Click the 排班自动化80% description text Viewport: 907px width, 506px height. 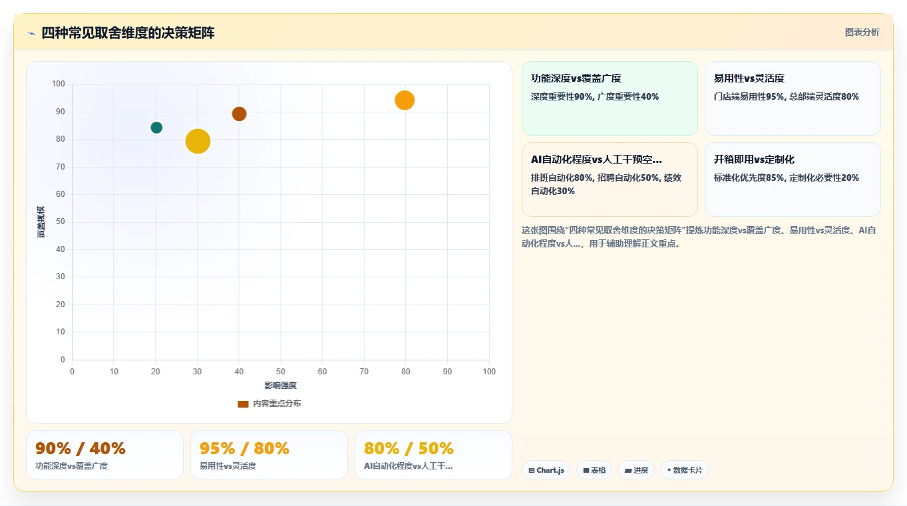pos(606,184)
